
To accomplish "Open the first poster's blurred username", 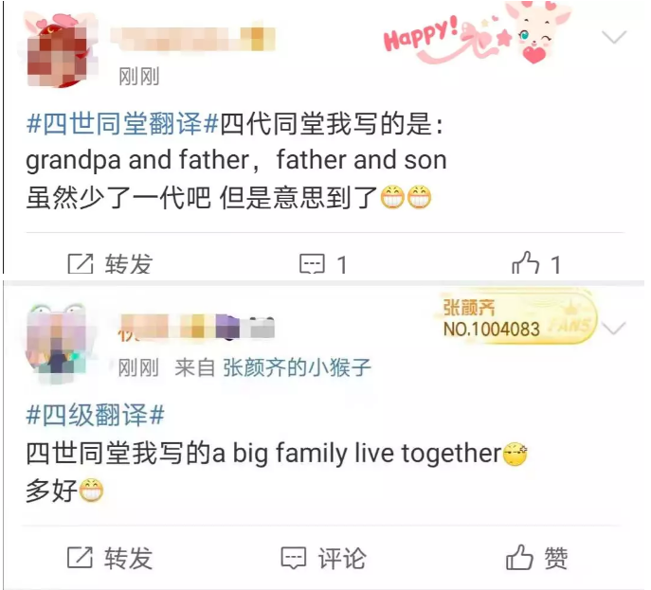I will [193, 39].
